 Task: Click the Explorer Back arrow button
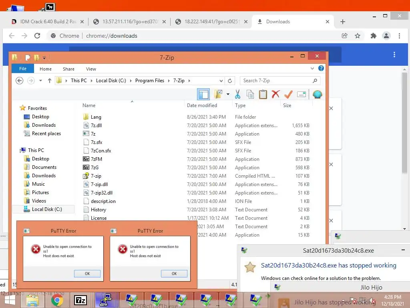(x=19, y=81)
